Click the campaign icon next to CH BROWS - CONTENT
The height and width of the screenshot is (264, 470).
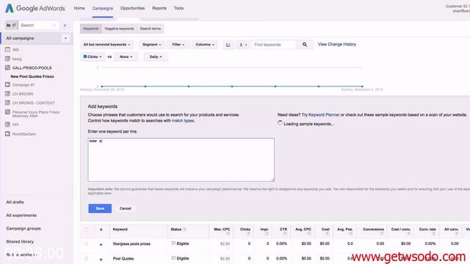(x=8, y=103)
